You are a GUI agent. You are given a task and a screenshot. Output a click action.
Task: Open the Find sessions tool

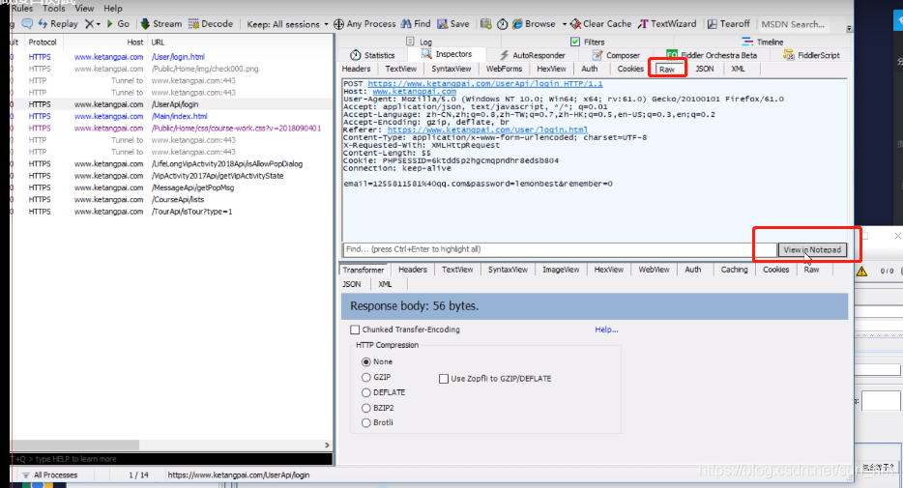[416, 23]
